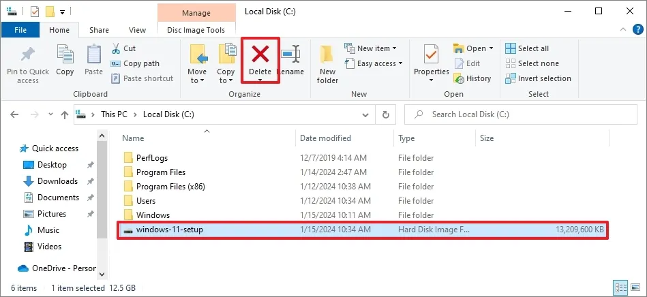Switch to the Share ribbon tab

(99, 30)
